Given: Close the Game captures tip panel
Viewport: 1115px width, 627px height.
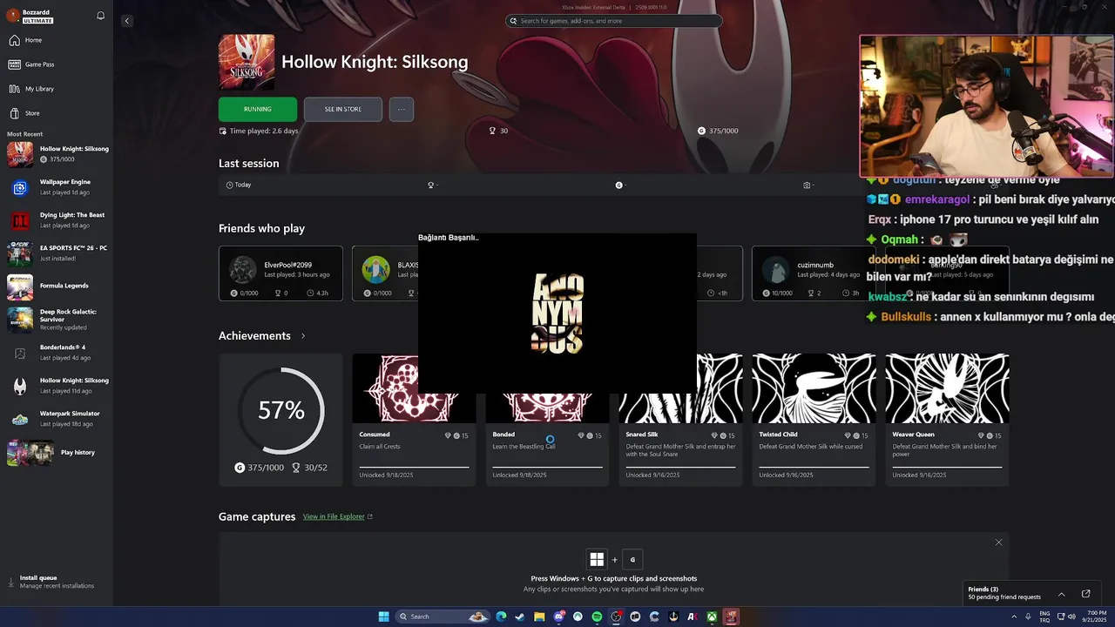Looking at the screenshot, I should 998,543.
